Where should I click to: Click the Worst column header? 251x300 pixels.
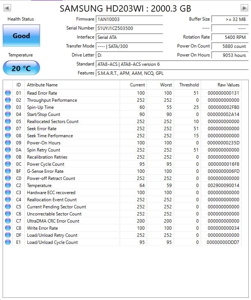(x=161, y=85)
